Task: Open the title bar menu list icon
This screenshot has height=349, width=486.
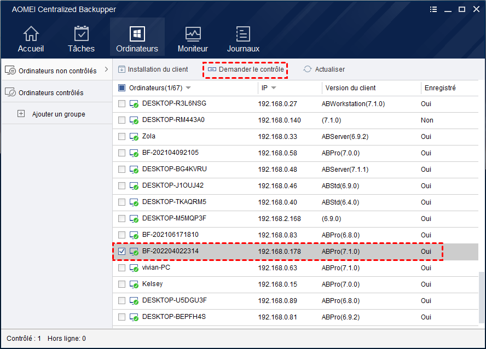Action: coord(433,9)
